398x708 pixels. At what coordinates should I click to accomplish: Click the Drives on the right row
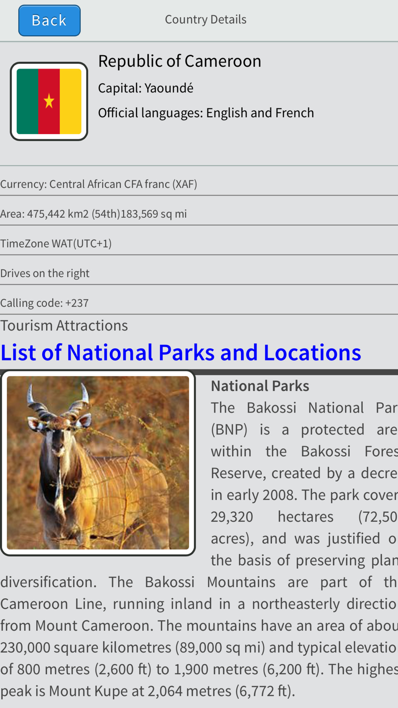pos(45,273)
